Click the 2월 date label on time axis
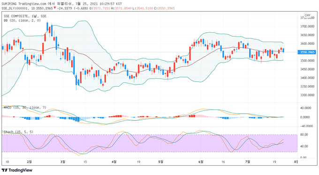This screenshot has width=319, height=175. (x=30, y=162)
